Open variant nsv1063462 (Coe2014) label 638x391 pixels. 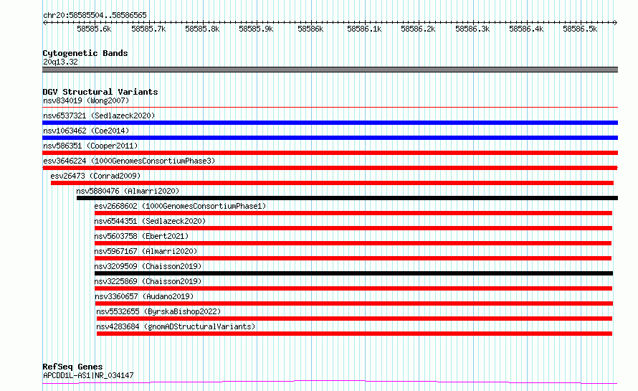(86, 131)
